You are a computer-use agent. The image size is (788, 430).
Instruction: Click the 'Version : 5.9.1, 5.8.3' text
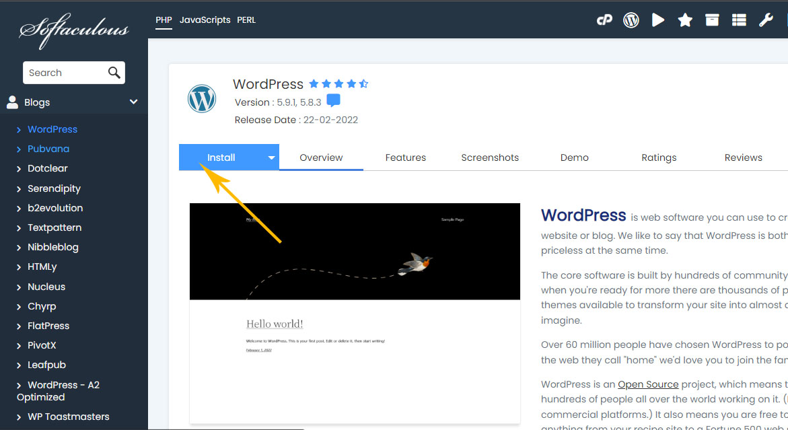(278, 102)
